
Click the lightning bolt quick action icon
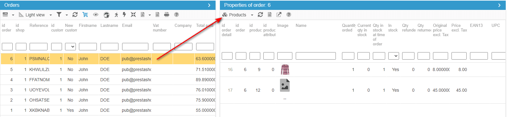click(124, 15)
